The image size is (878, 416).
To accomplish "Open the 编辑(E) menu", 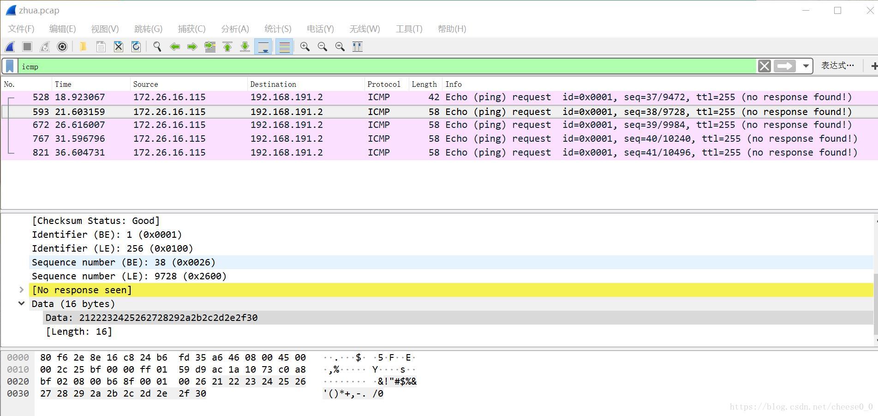I will coord(62,29).
